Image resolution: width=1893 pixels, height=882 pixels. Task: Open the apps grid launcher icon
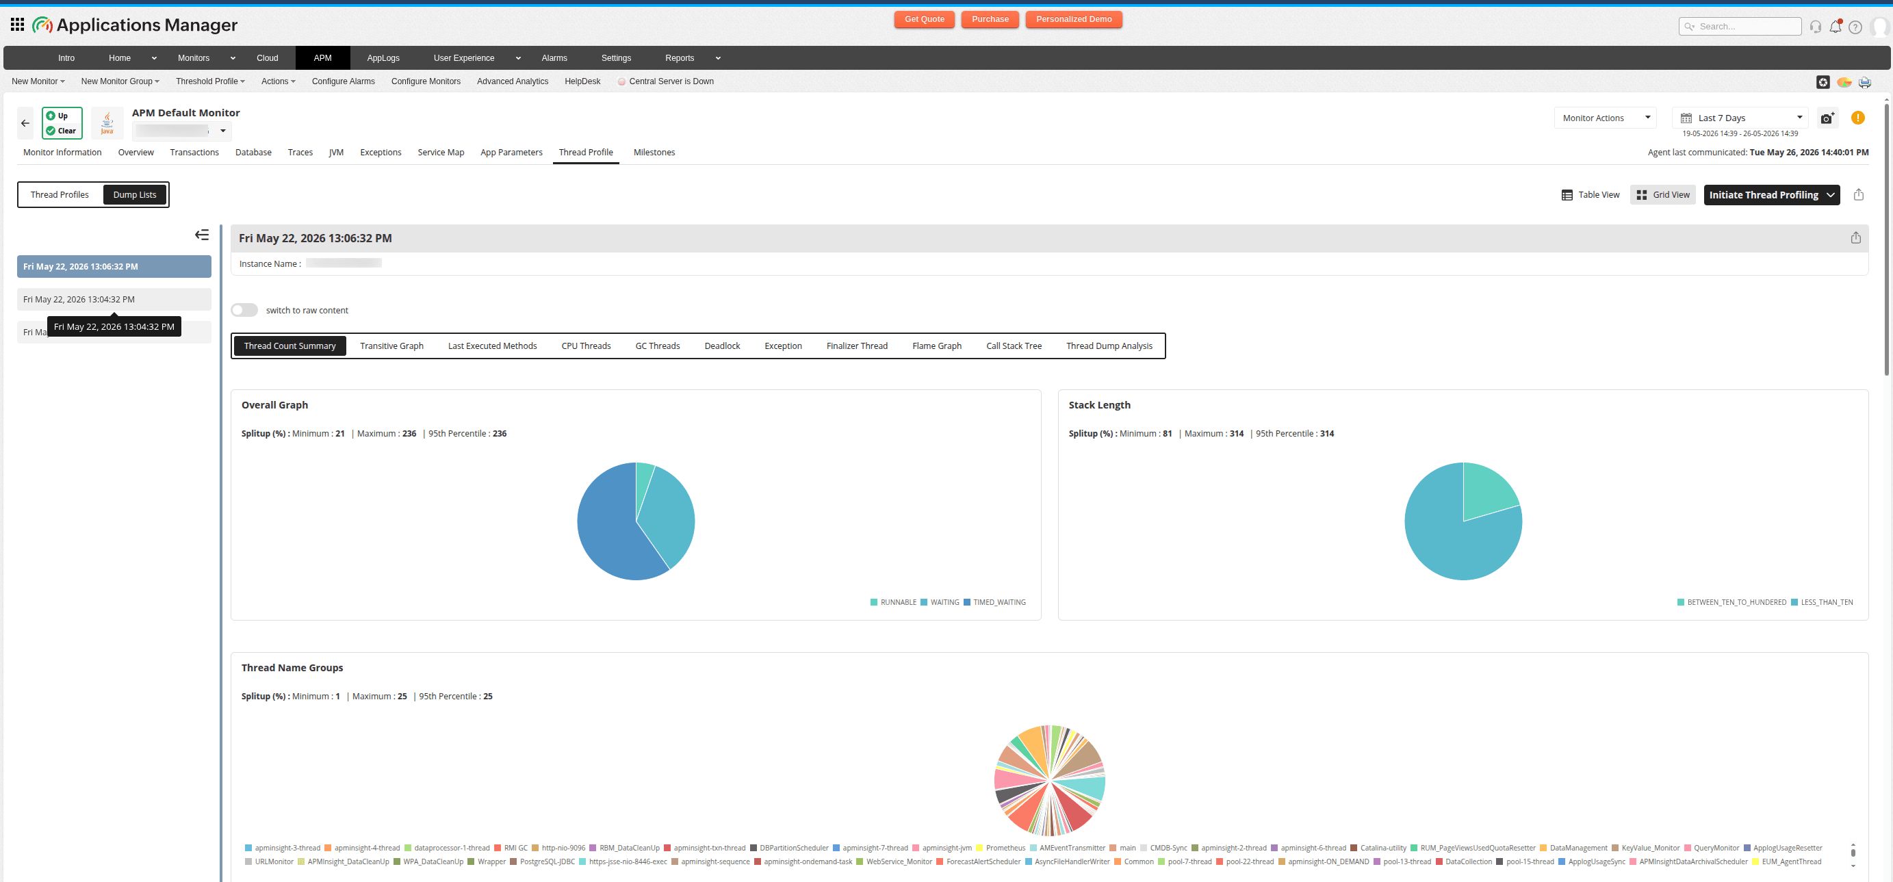click(18, 25)
